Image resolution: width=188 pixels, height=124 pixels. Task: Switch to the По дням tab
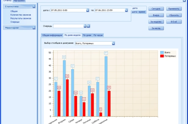click(x=87, y=35)
